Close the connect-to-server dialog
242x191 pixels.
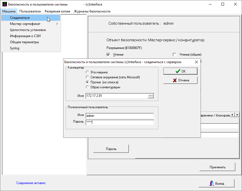196,62
